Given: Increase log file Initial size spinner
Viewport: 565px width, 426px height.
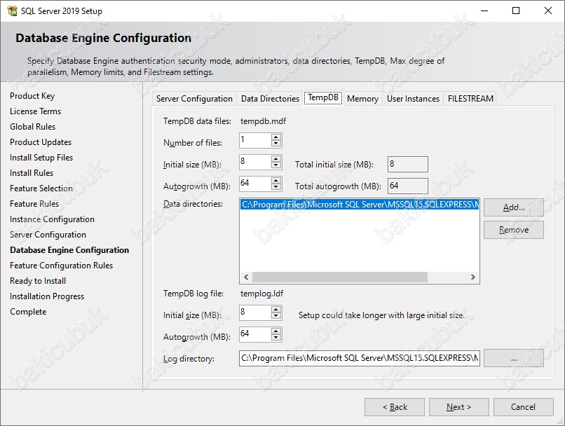Looking at the screenshot, I should [x=276, y=309].
